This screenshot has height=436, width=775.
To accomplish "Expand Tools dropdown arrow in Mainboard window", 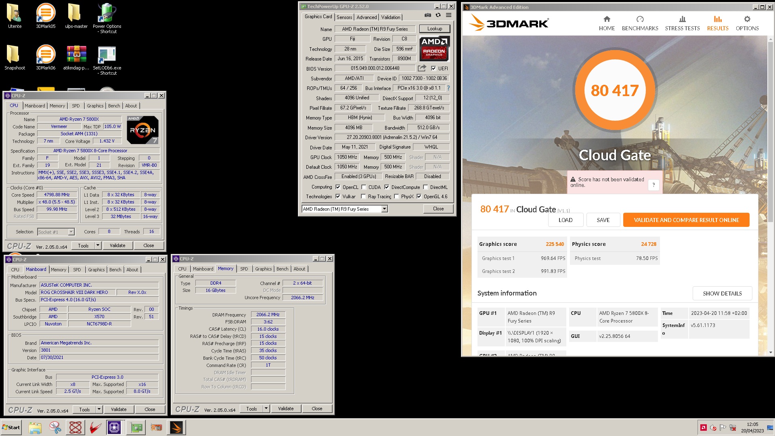I will pyautogui.click(x=98, y=409).
